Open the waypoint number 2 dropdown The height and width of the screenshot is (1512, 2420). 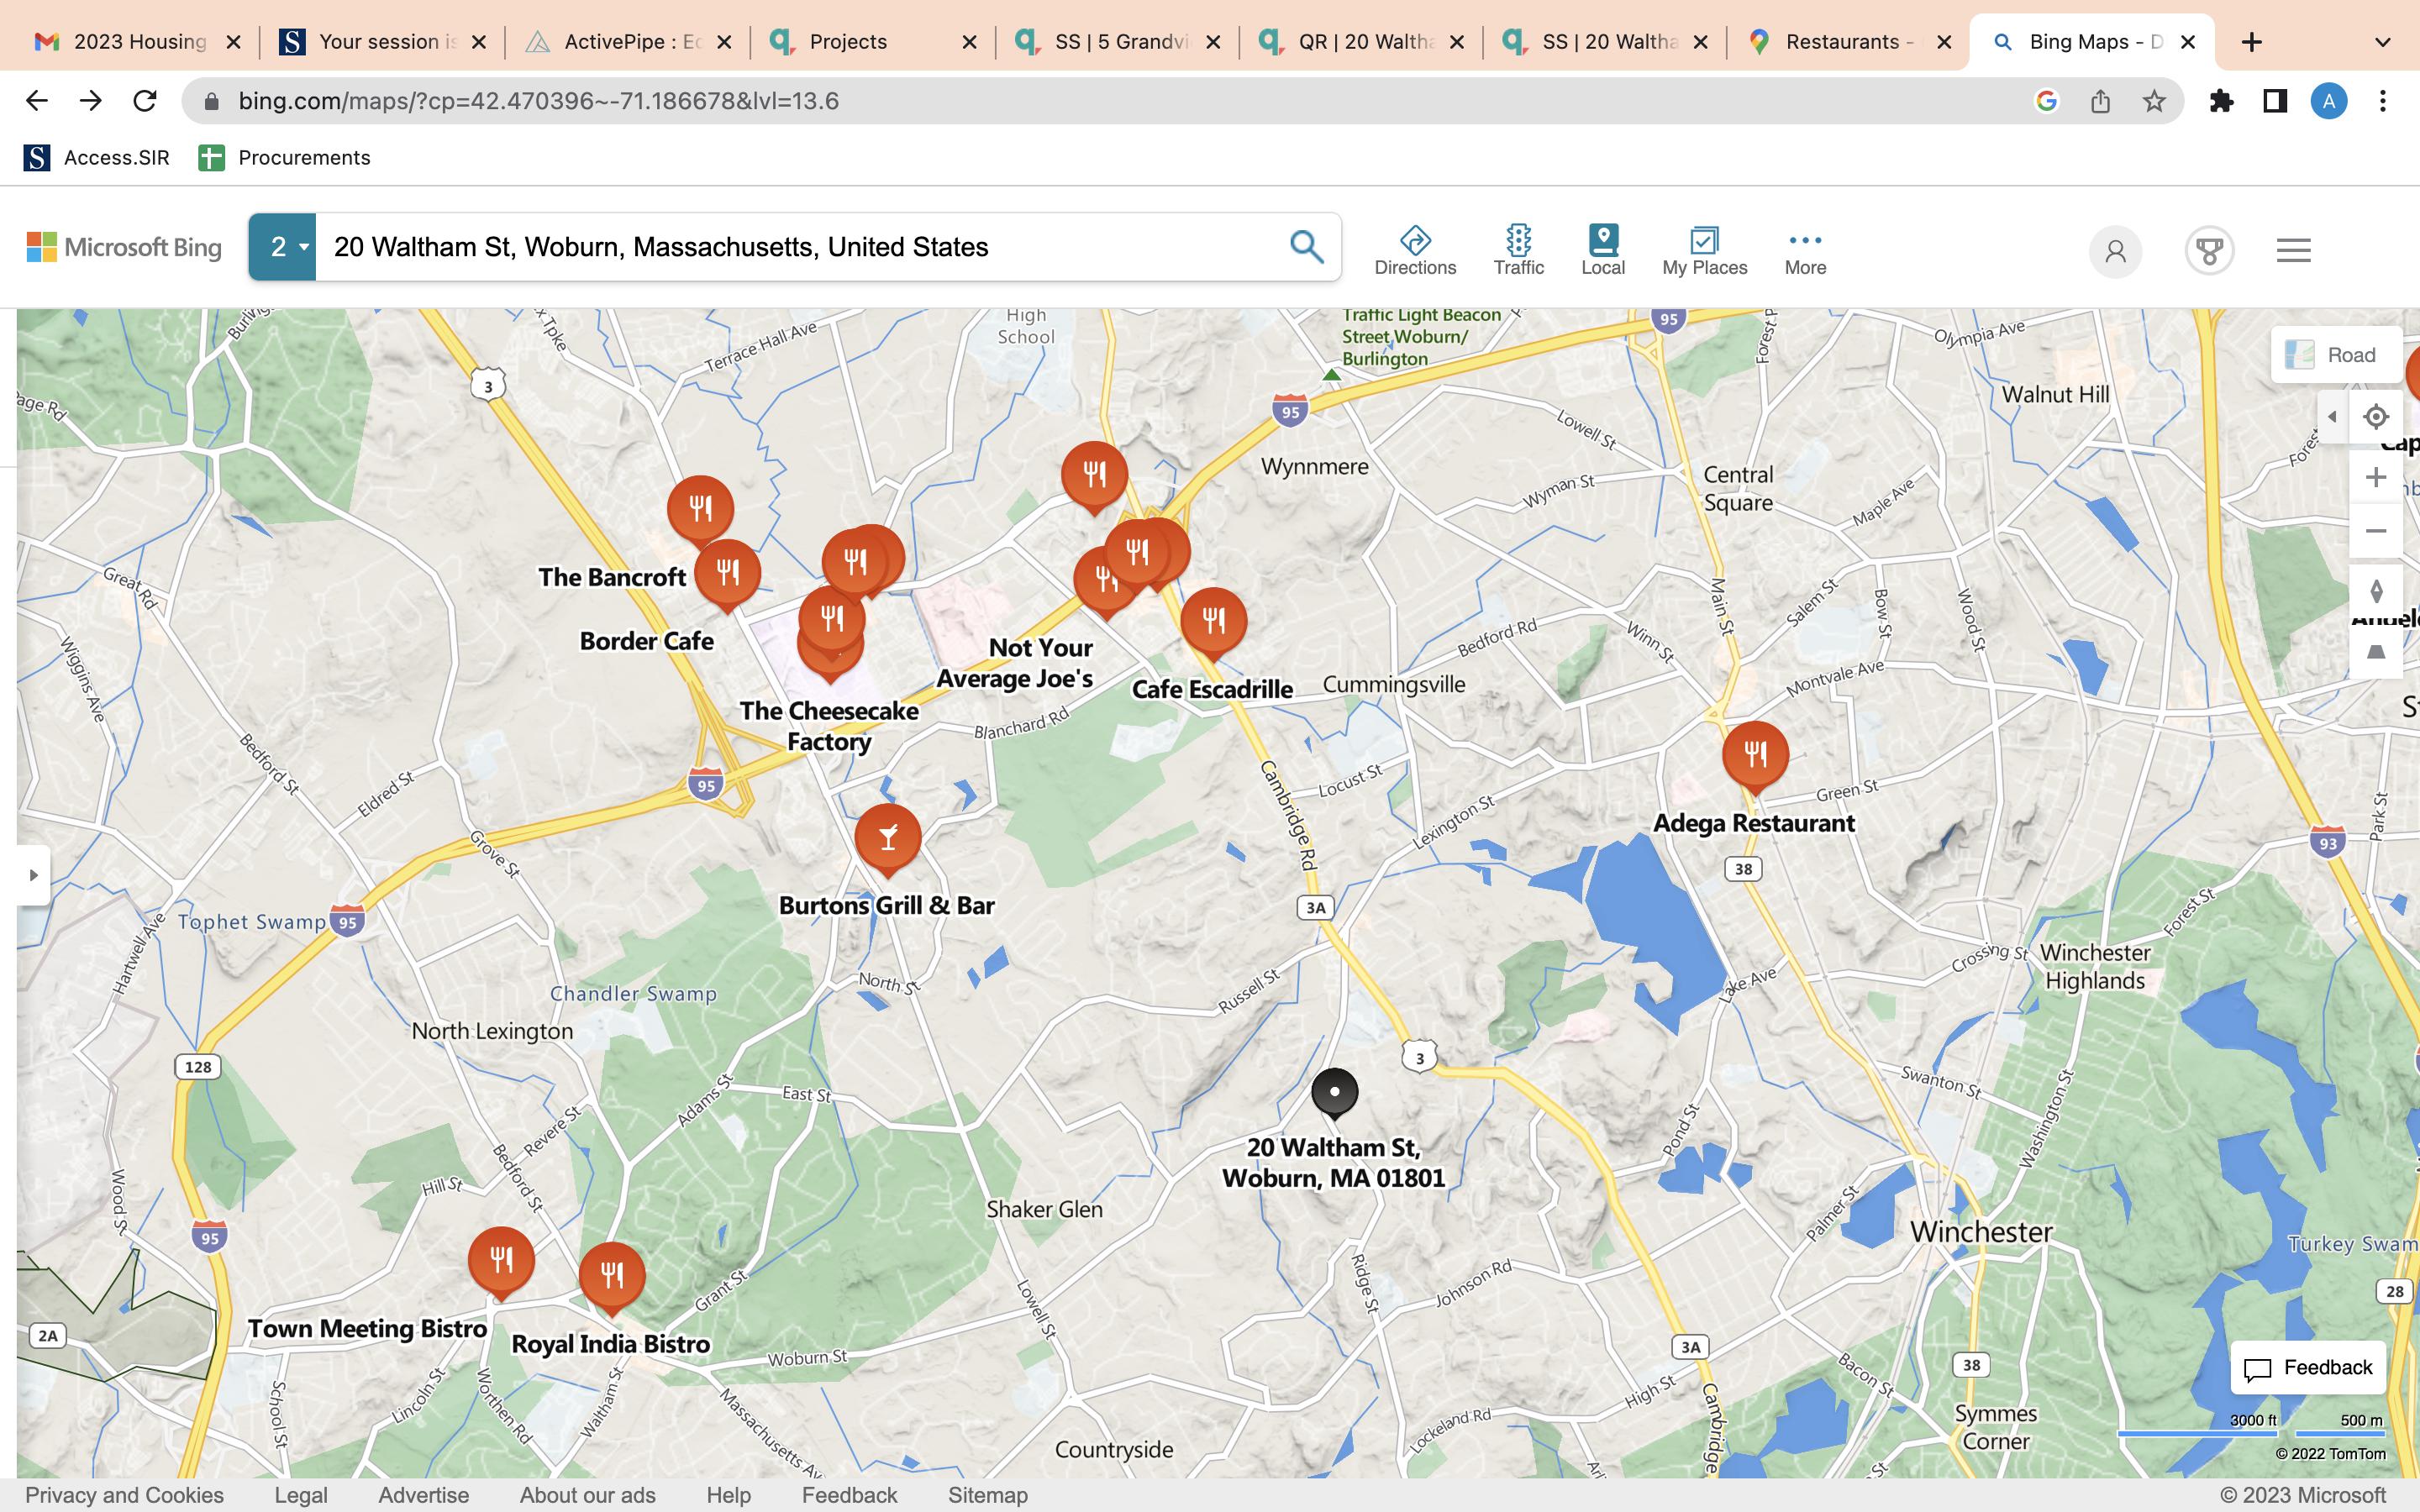pos(283,247)
